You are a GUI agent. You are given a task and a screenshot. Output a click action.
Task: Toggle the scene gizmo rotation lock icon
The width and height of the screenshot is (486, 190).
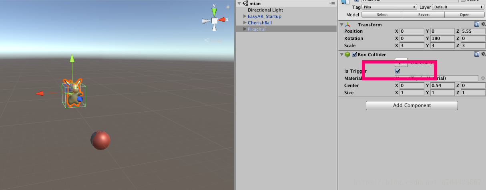coord(228,7)
